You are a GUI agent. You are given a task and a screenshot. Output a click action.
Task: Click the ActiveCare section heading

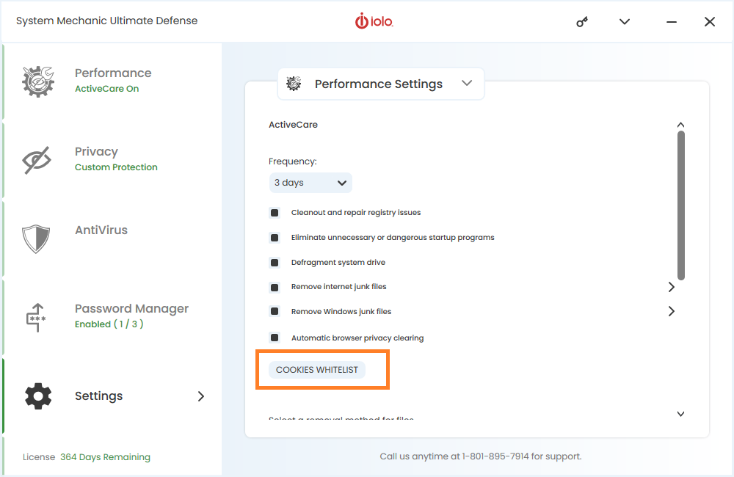pyautogui.click(x=293, y=125)
